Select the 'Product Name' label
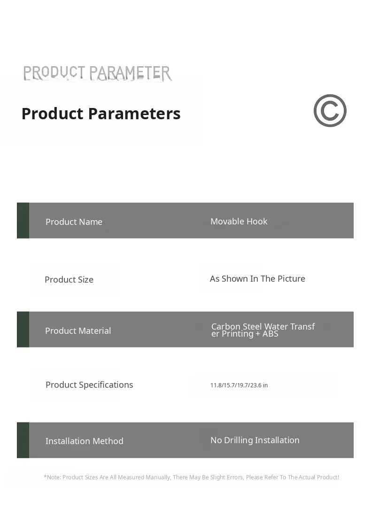The image size is (371, 515). tap(74, 222)
